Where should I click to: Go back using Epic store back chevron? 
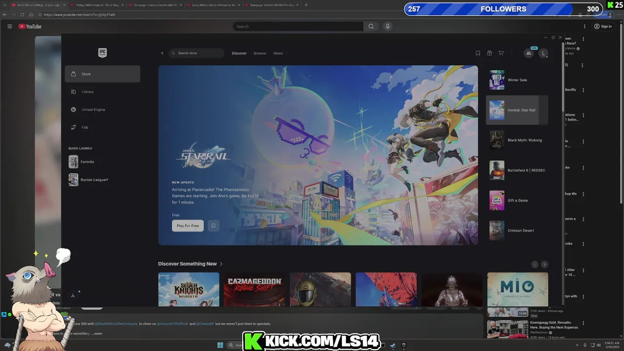[x=162, y=53]
